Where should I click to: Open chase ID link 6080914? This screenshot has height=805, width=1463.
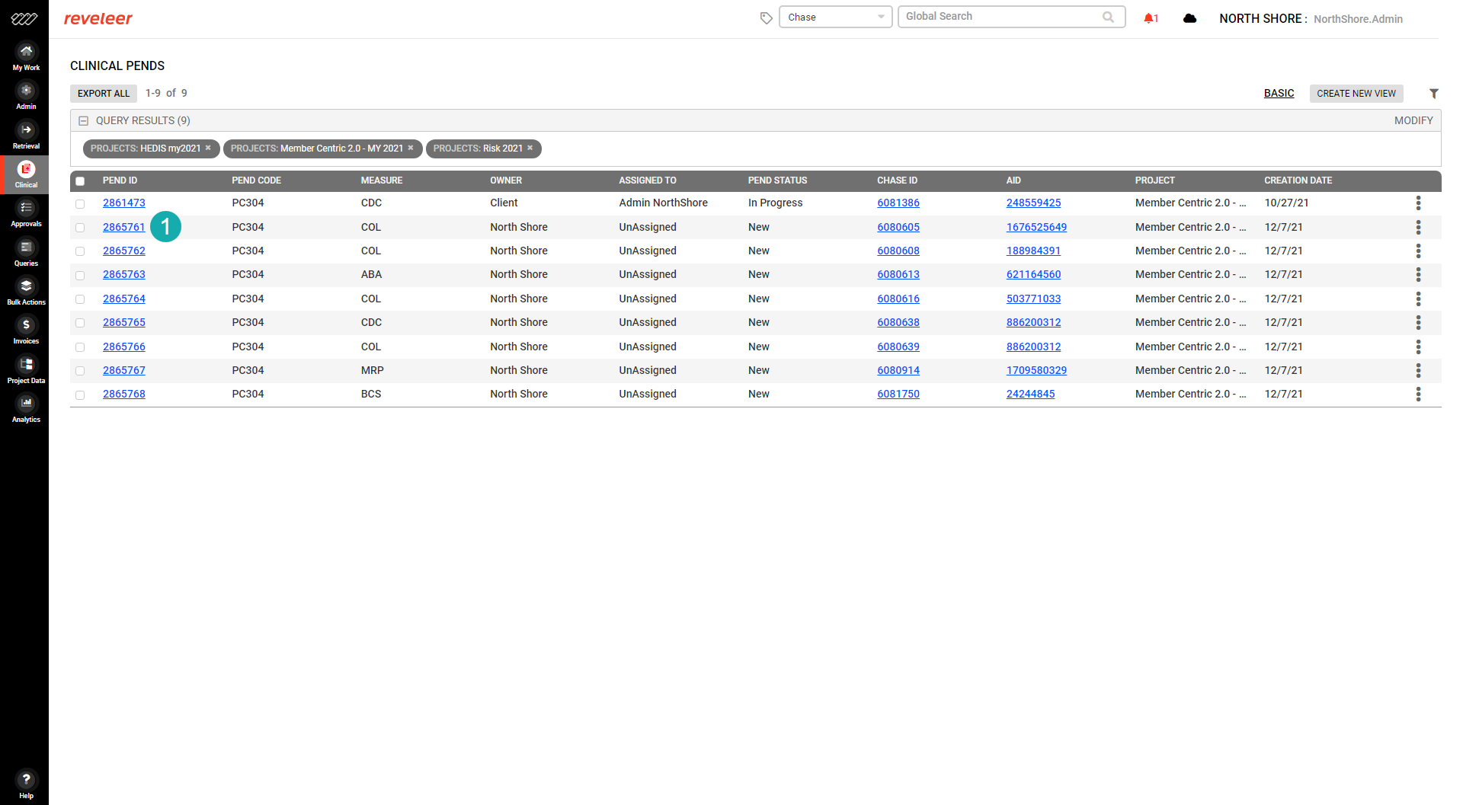coord(898,370)
